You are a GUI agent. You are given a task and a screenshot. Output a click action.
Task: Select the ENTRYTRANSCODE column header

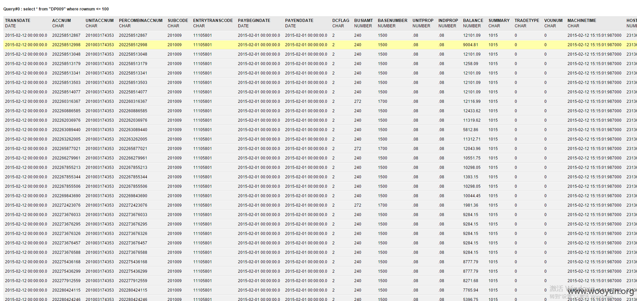coord(213,21)
